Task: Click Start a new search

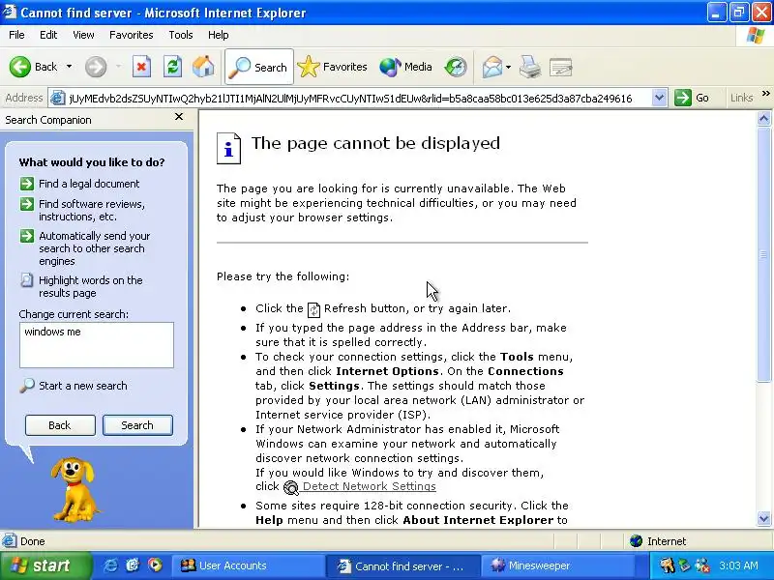Action: (x=83, y=386)
